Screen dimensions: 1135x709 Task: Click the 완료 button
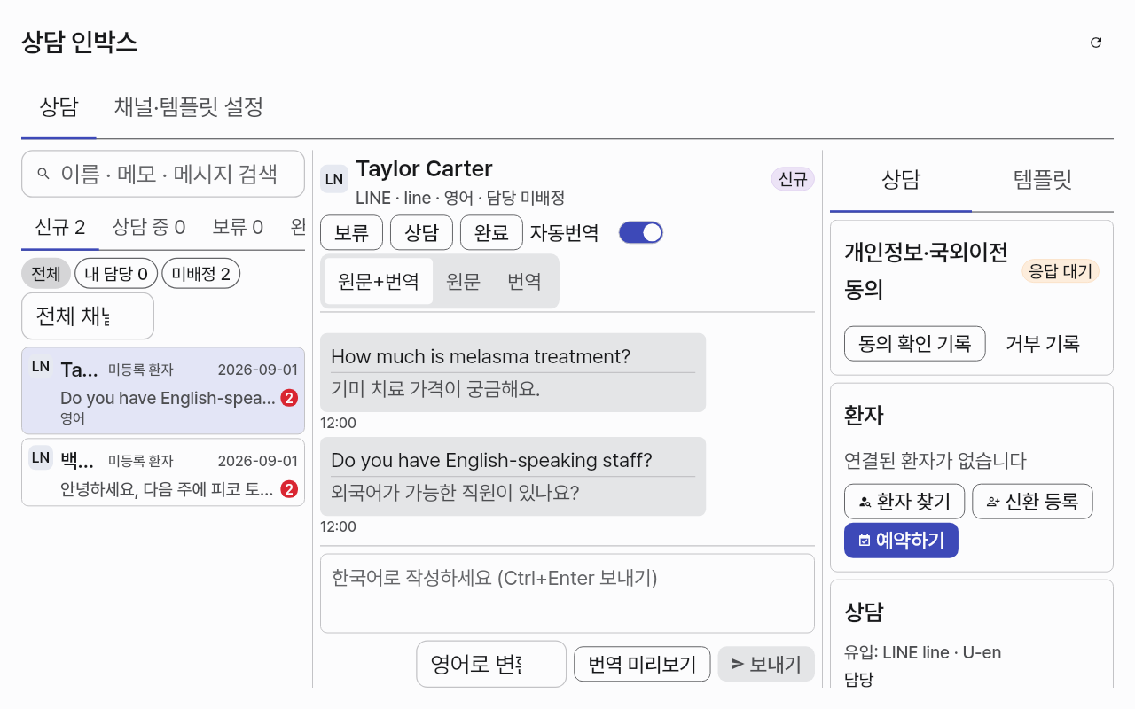(x=492, y=233)
